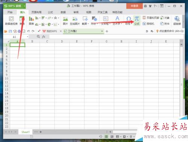The image size is (188, 142).
Task: Click the Undo arrow in quick toolbar
Action: pos(29,31)
